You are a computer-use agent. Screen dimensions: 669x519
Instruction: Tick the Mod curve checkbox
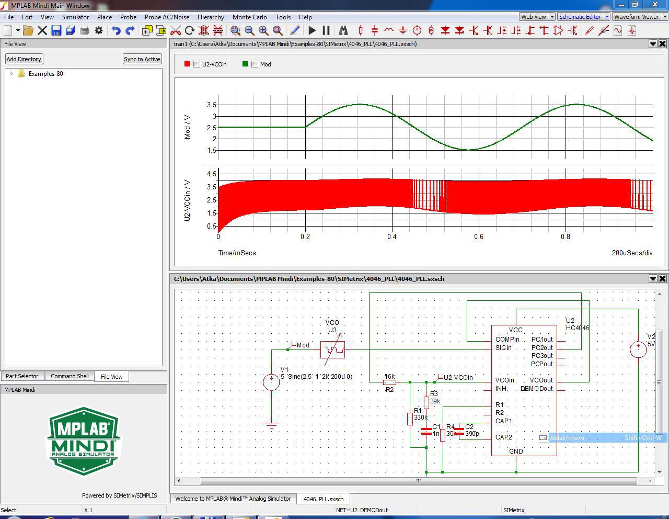point(255,64)
